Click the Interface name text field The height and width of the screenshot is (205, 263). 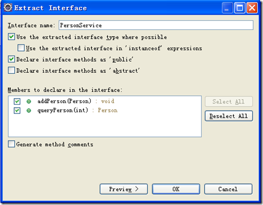point(156,25)
